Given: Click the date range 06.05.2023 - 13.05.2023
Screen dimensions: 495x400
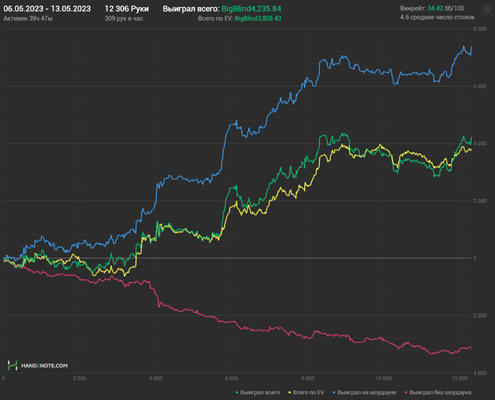Looking at the screenshot, I should [47, 8].
